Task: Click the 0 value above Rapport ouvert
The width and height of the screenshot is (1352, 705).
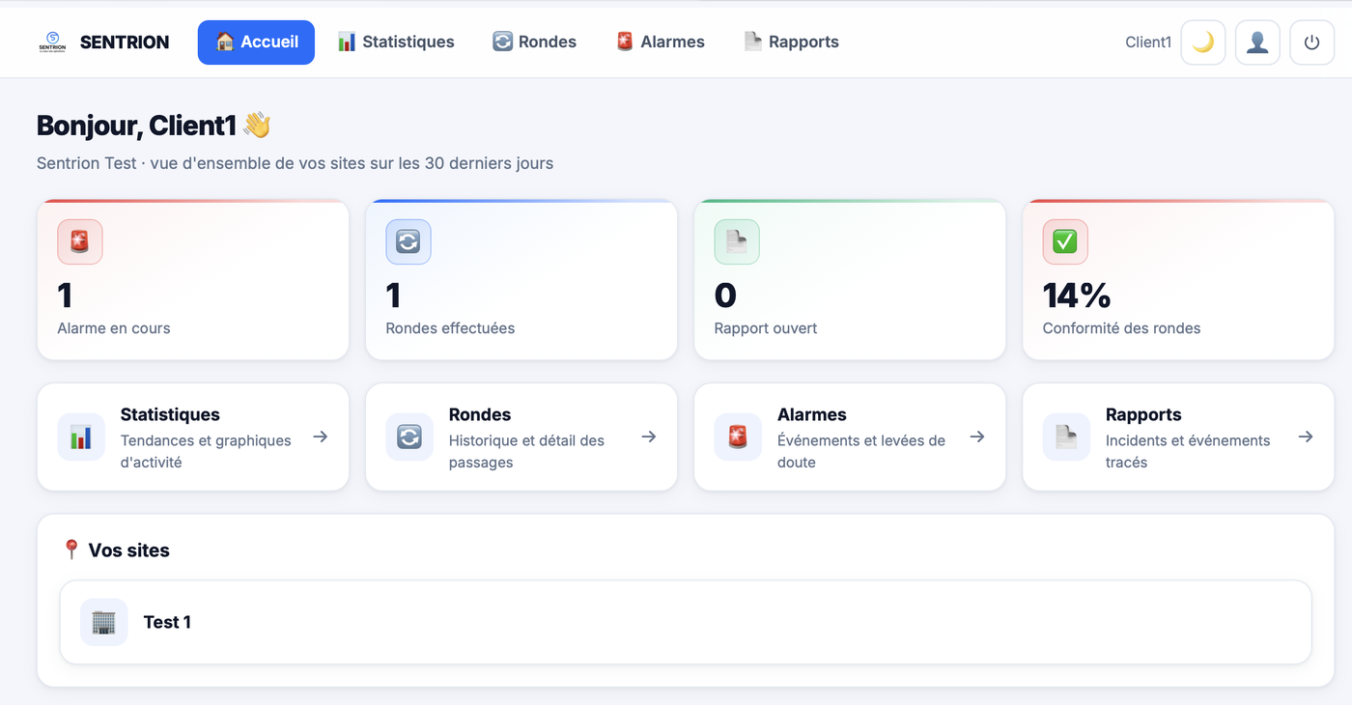Action: [725, 295]
